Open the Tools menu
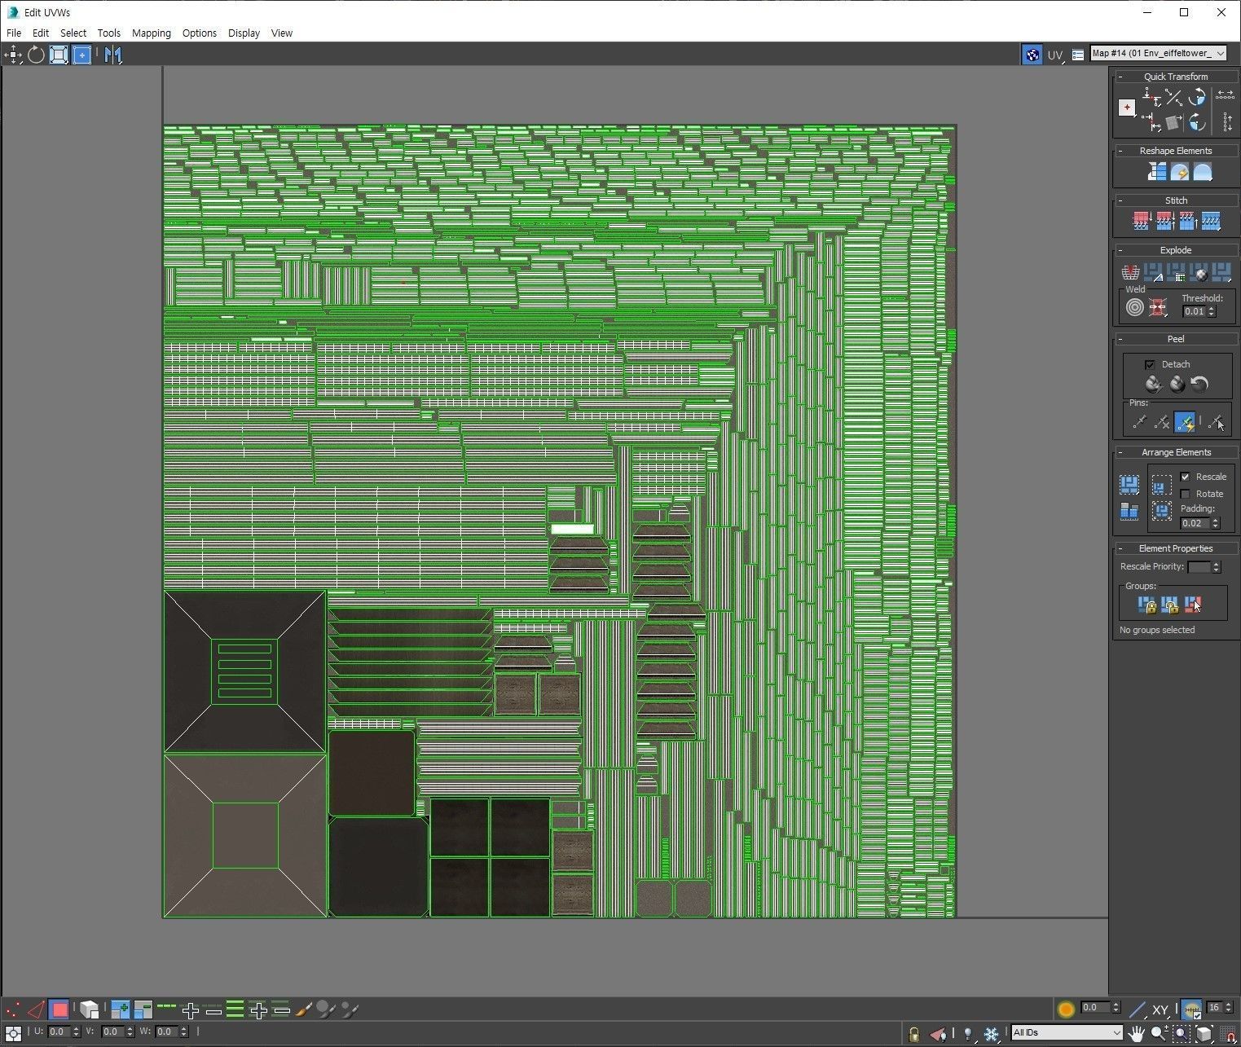1241x1047 pixels. pyautogui.click(x=108, y=33)
